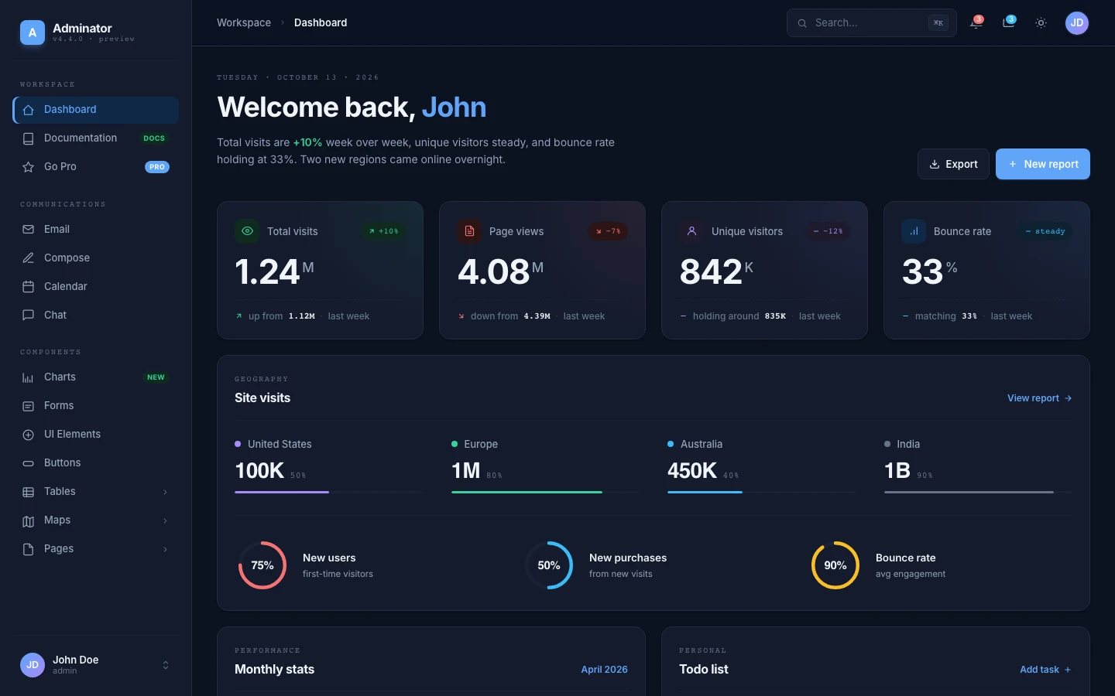Screen dimensions: 1115x696
Task: Open the JD avatar menu in header
Action: [1076, 23]
